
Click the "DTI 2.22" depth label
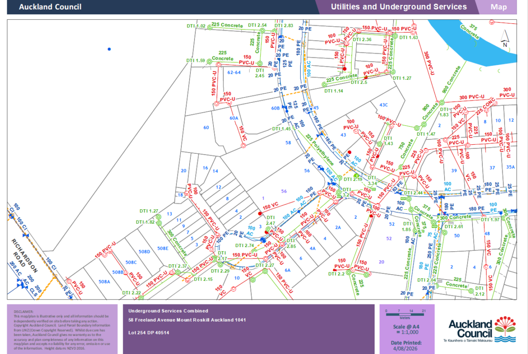(x=131, y=293)
